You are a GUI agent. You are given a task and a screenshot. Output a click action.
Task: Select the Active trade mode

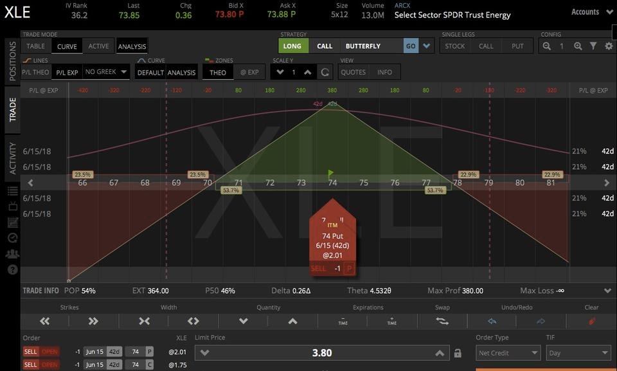tap(98, 46)
